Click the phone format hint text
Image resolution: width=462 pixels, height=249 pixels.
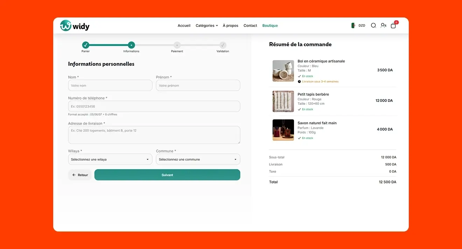coord(93,115)
